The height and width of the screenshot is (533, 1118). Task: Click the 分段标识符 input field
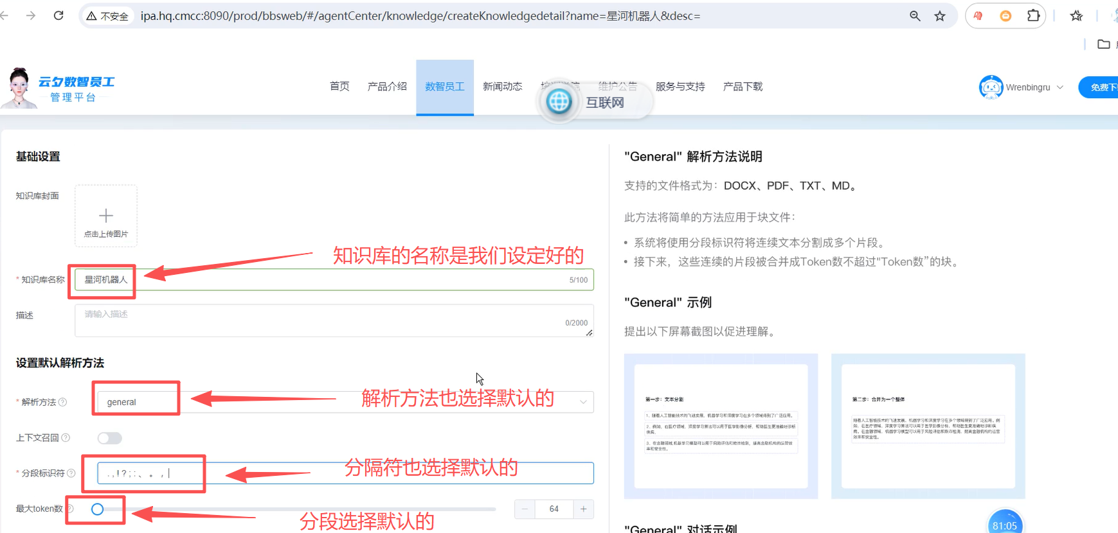pyautogui.click(x=345, y=473)
